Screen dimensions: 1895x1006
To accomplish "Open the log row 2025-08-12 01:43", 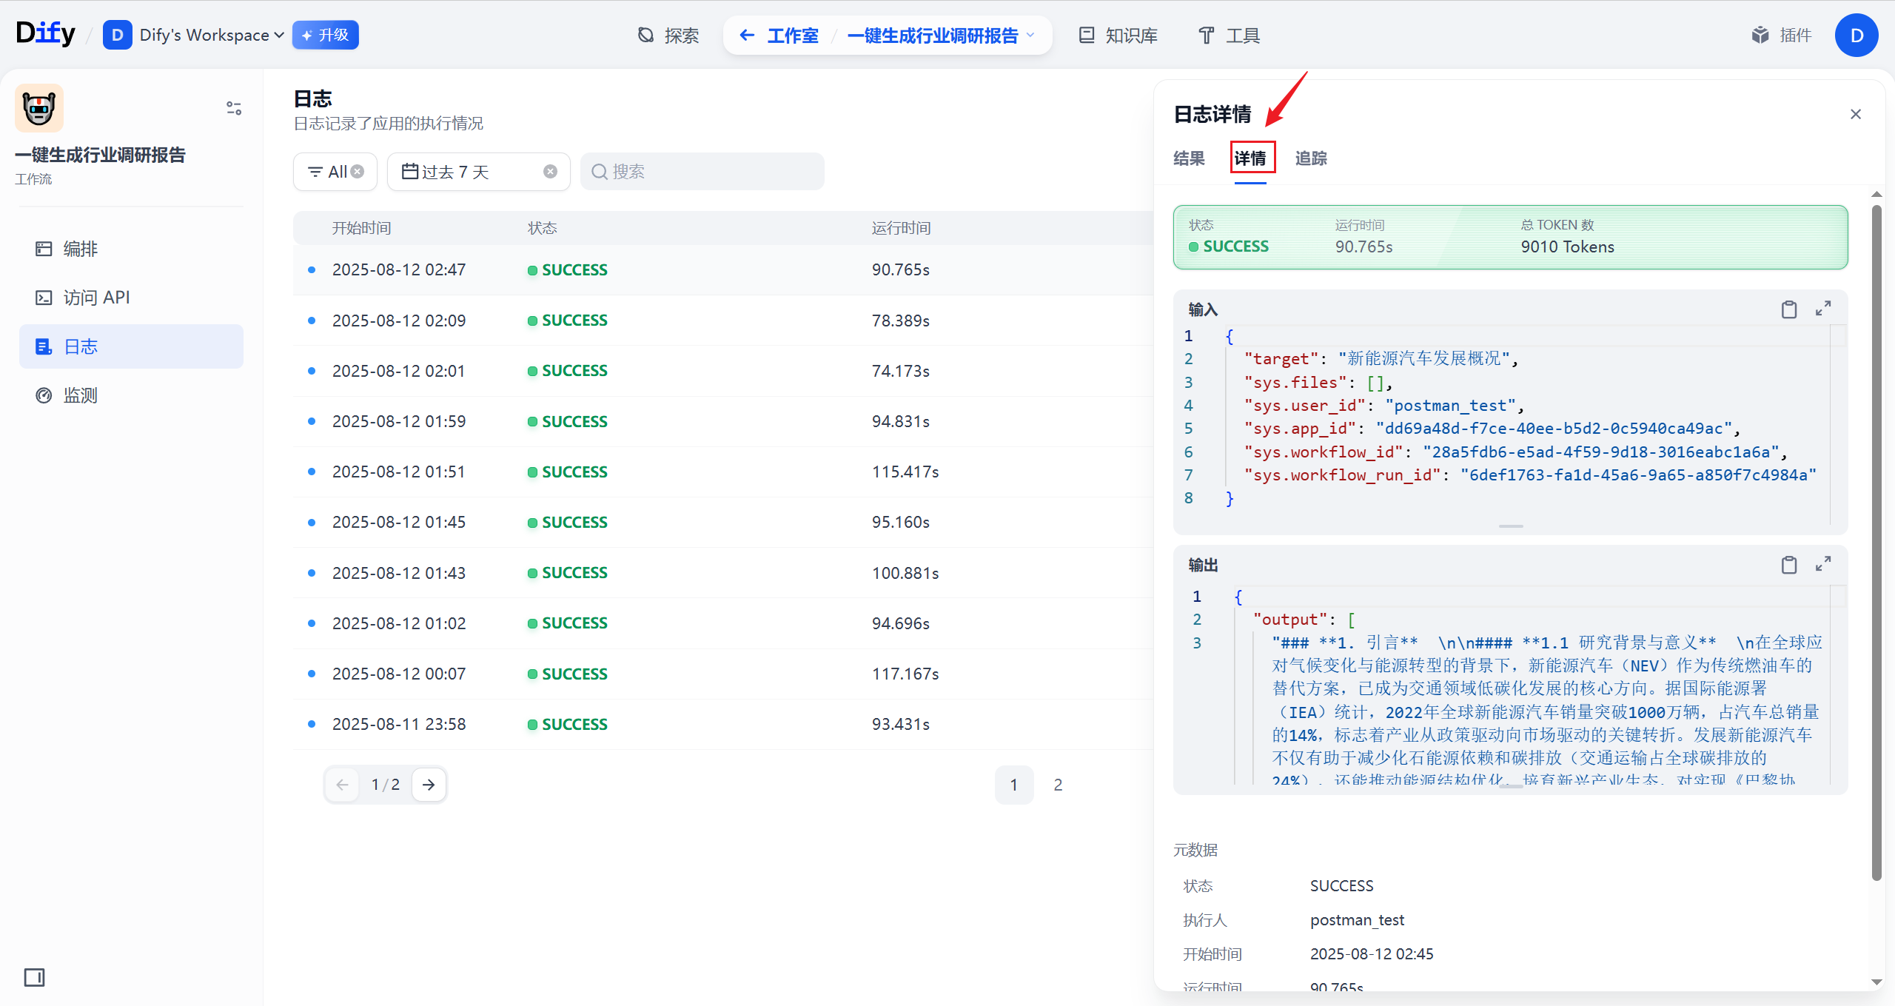I will (x=722, y=573).
